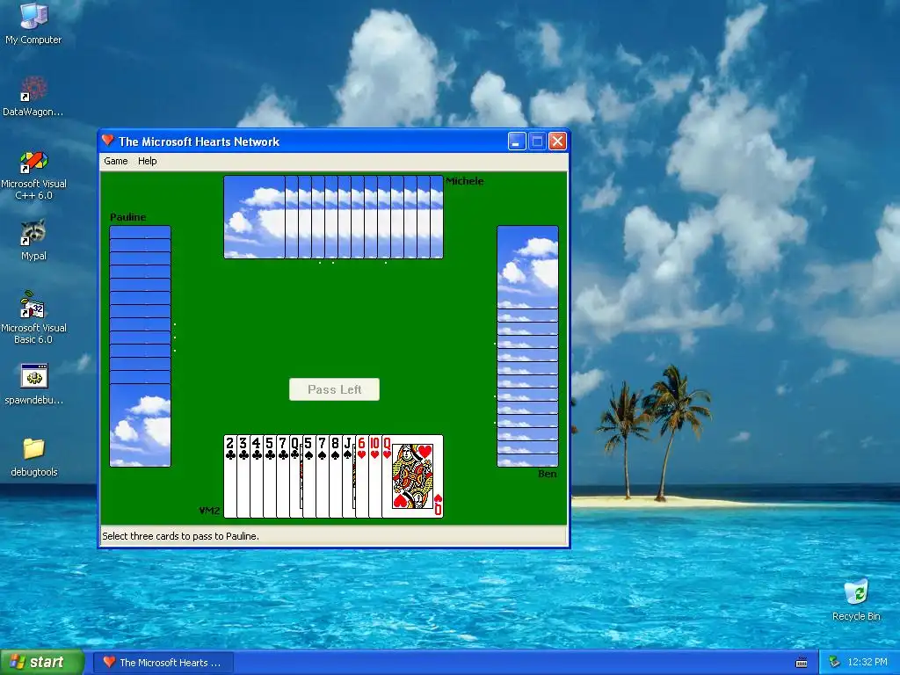The height and width of the screenshot is (675, 900).
Task: Select the 6 of hearts card
Action: [362, 476]
